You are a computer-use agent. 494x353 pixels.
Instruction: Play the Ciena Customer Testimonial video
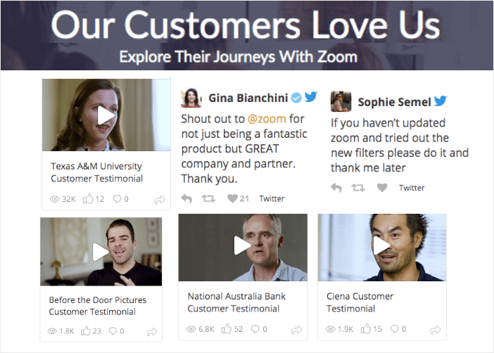[x=381, y=245]
